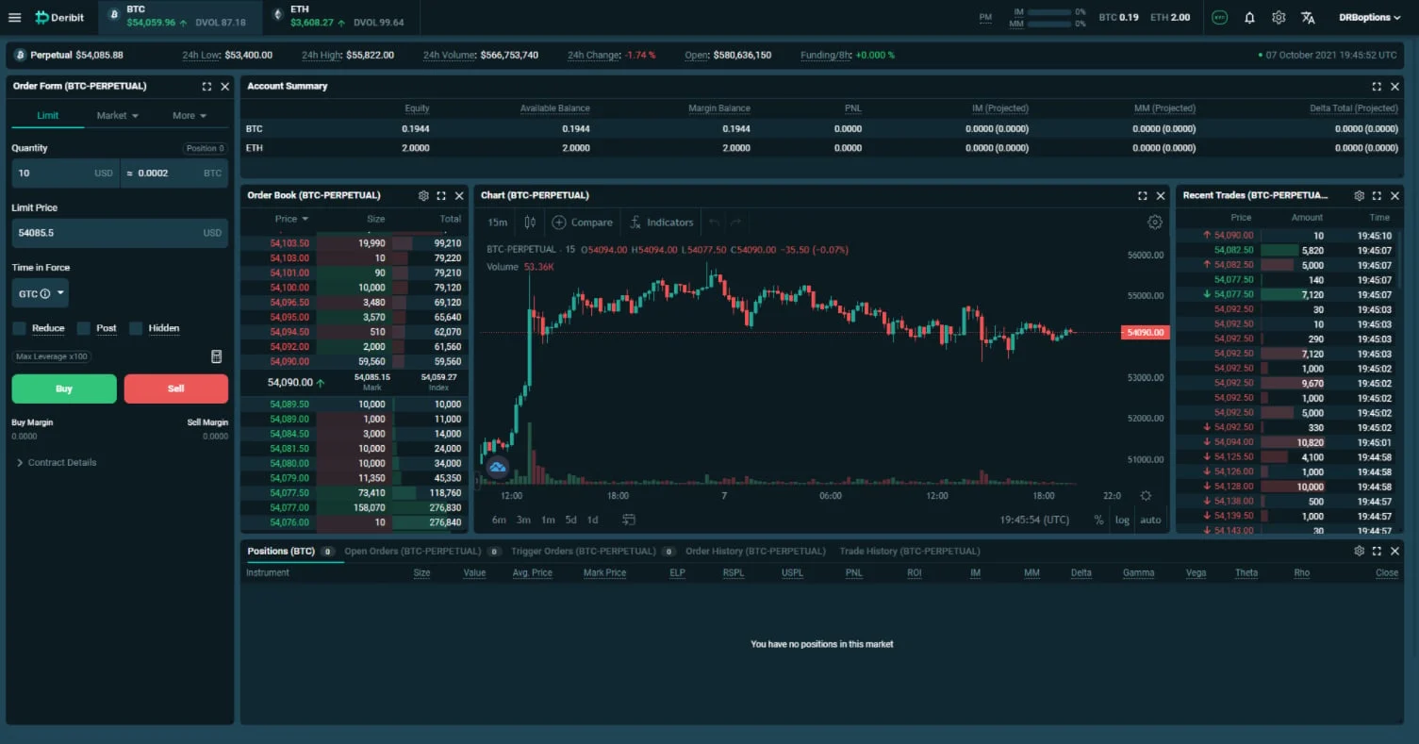The width and height of the screenshot is (1419, 744).
Task: Set chart range to 5d
Action: point(571,520)
